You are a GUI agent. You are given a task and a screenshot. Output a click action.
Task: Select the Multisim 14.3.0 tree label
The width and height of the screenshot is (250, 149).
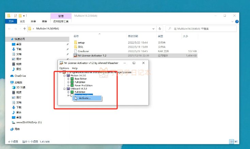78,76
